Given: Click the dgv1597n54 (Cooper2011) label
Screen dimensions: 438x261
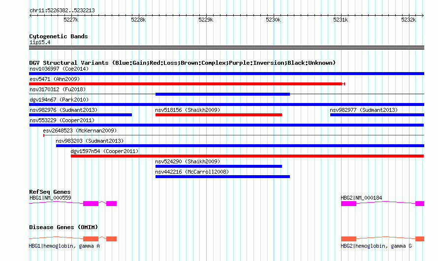Looking at the screenshot, I should point(104,151).
